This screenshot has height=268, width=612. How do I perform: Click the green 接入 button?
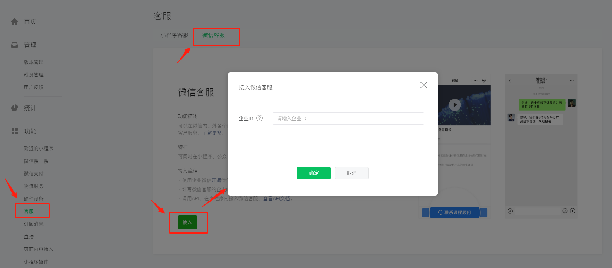187,222
